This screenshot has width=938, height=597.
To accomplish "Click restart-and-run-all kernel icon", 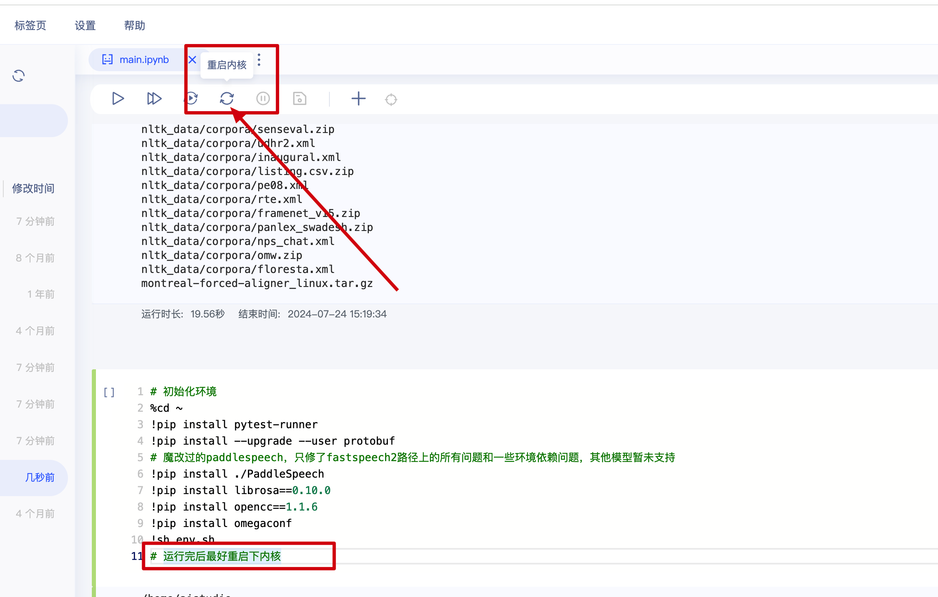I will click(191, 99).
